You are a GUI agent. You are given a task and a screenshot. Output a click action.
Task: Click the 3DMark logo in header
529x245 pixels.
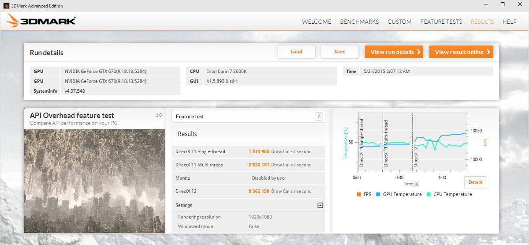coord(41,21)
